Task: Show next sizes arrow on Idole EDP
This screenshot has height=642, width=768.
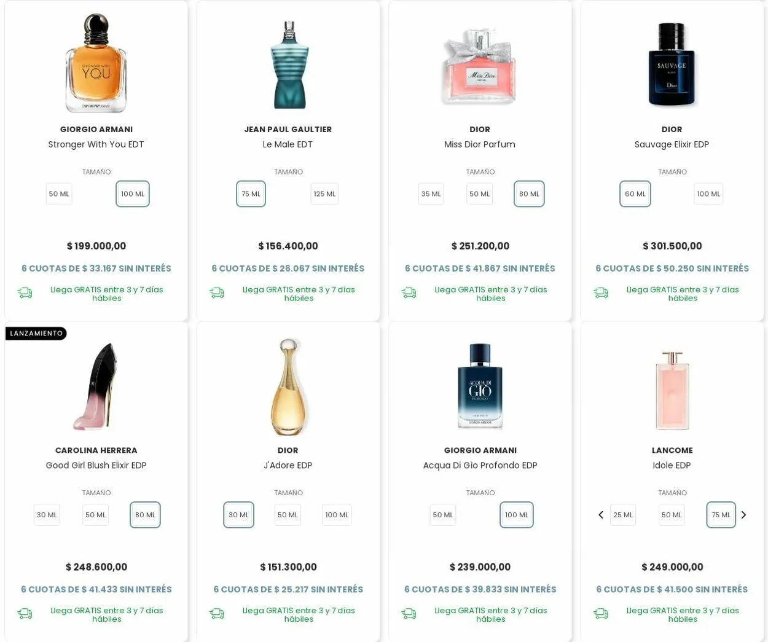Action: click(x=743, y=515)
